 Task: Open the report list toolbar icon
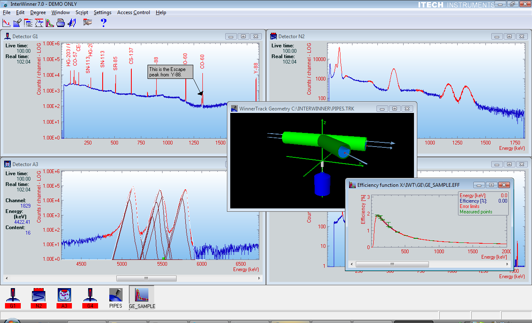tap(28, 23)
